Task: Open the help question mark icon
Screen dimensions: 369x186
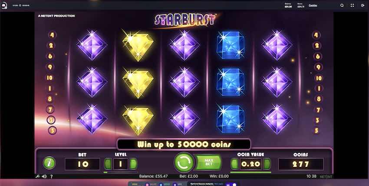Action: click(x=51, y=176)
